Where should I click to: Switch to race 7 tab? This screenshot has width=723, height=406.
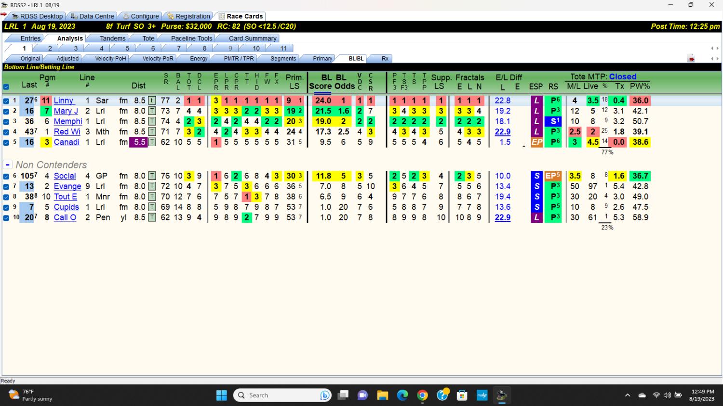pyautogui.click(x=178, y=48)
